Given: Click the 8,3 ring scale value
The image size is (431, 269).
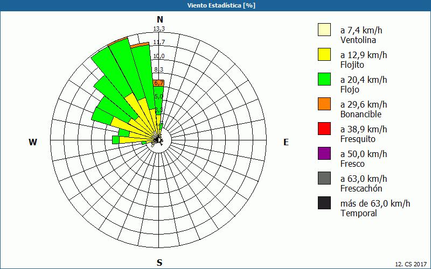Looking at the screenshot, I should pyautogui.click(x=158, y=69).
